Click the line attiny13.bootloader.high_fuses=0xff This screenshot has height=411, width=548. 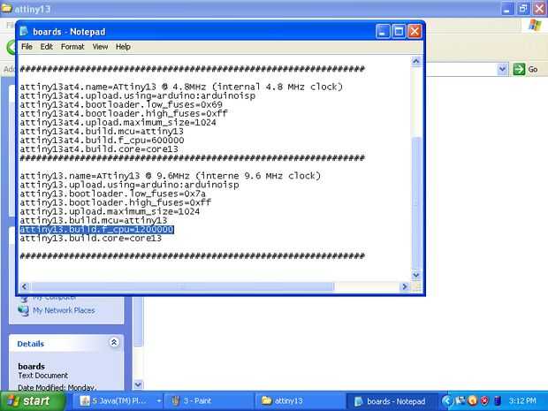(x=115, y=202)
